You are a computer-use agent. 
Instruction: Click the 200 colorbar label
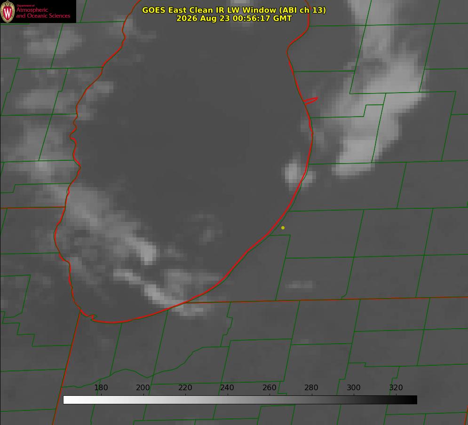pyautogui.click(x=143, y=387)
